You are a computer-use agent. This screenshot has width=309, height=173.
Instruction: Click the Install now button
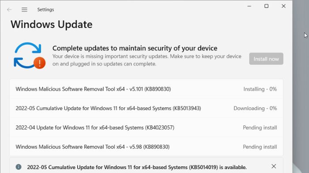coord(266,59)
